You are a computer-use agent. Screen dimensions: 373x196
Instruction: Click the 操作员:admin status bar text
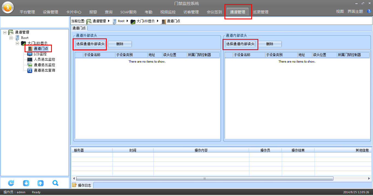[14, 192]
